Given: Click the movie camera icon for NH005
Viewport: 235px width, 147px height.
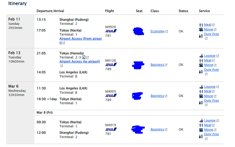Looking at the screenshot, I should pyautogui.click(x=201, y=96).
